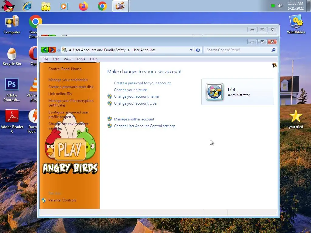Open Change User Account Control settings
Viewport: 311px width, 233px height.
click(x=144, y=126)
